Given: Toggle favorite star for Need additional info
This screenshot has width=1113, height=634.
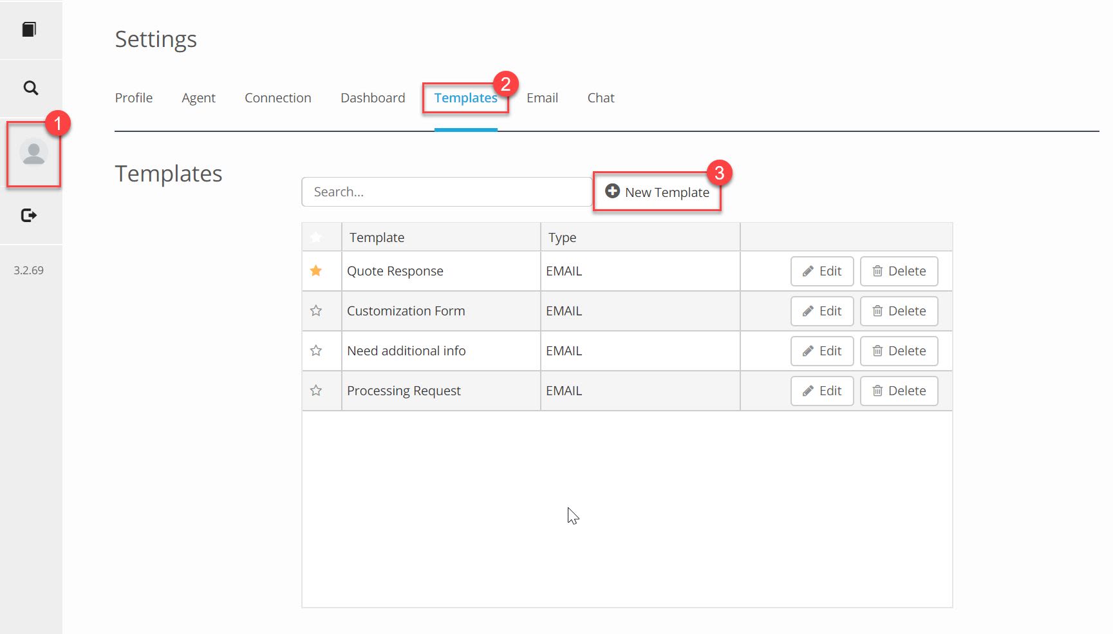Looking at the screenshot, I should tap(316, 351).
